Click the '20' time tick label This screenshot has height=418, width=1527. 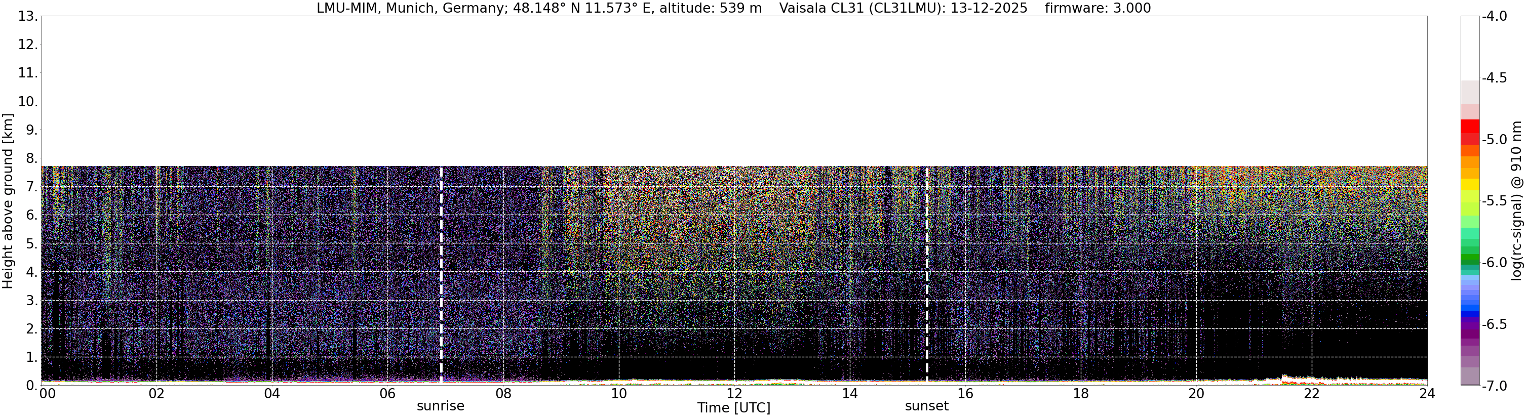1196,394
